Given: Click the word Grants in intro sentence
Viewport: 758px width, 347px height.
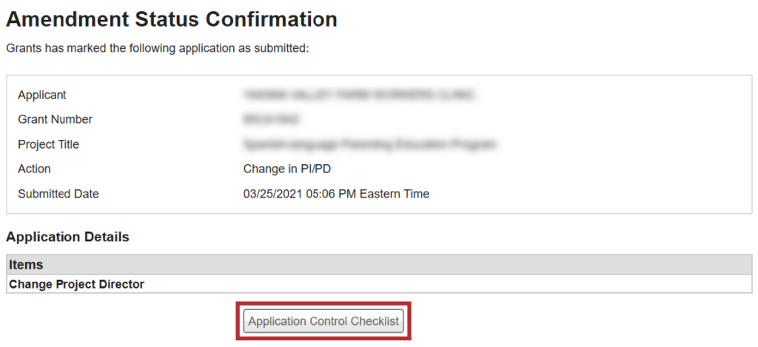Looking at the screenshot, I should pos(24,48).
